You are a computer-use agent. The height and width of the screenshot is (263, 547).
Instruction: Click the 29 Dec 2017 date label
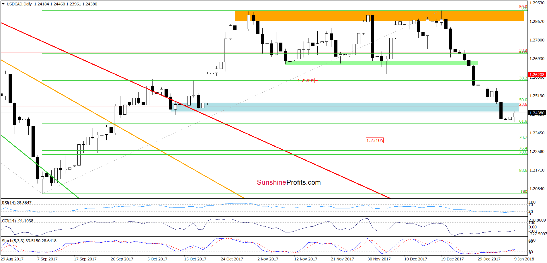[x=489, y=259]
